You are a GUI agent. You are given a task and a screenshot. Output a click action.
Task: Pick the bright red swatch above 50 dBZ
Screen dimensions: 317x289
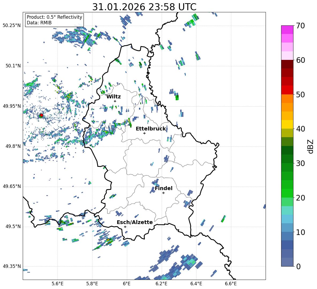pos(287,90)
